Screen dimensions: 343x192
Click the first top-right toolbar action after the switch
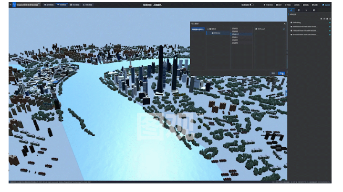(268, 5)
